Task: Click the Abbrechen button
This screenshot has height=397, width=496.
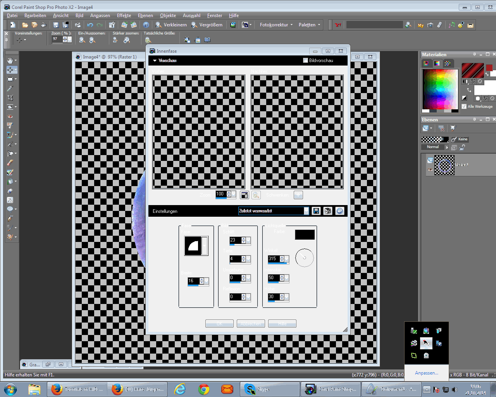Action: [x=251, y=323]
